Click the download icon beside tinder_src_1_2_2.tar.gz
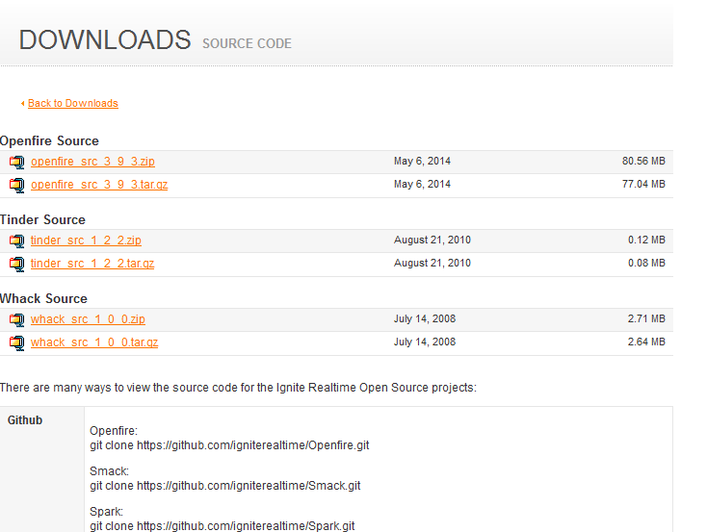 tap(17, 264)
